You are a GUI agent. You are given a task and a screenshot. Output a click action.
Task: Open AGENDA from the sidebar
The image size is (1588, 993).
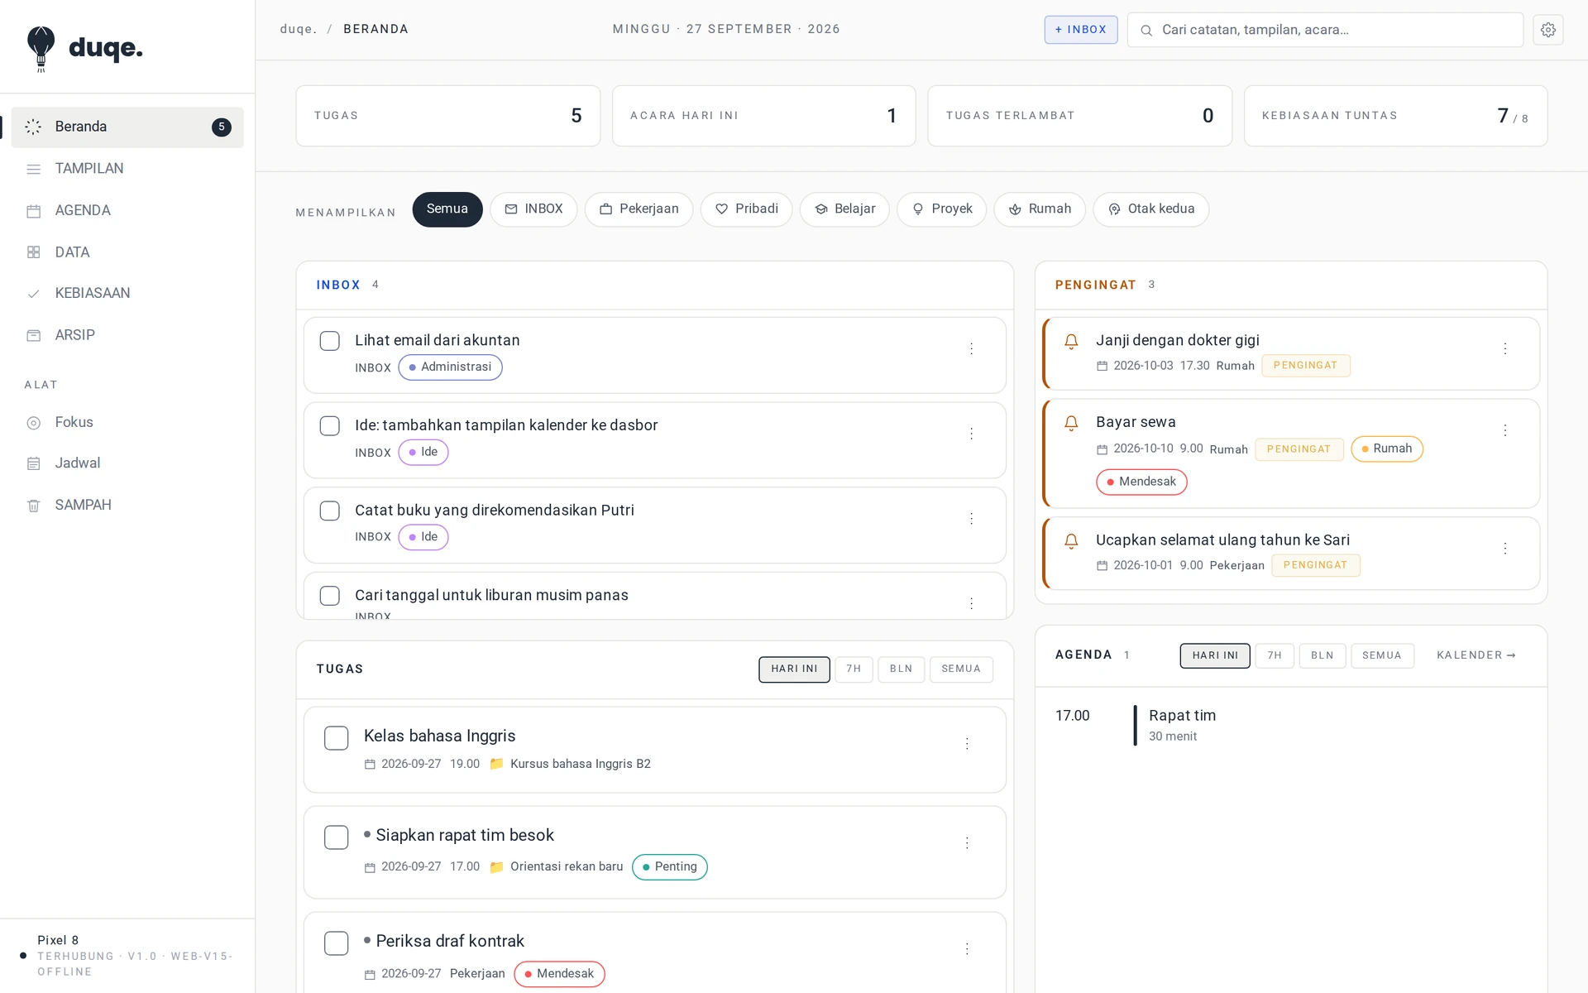tap(127, 210)
